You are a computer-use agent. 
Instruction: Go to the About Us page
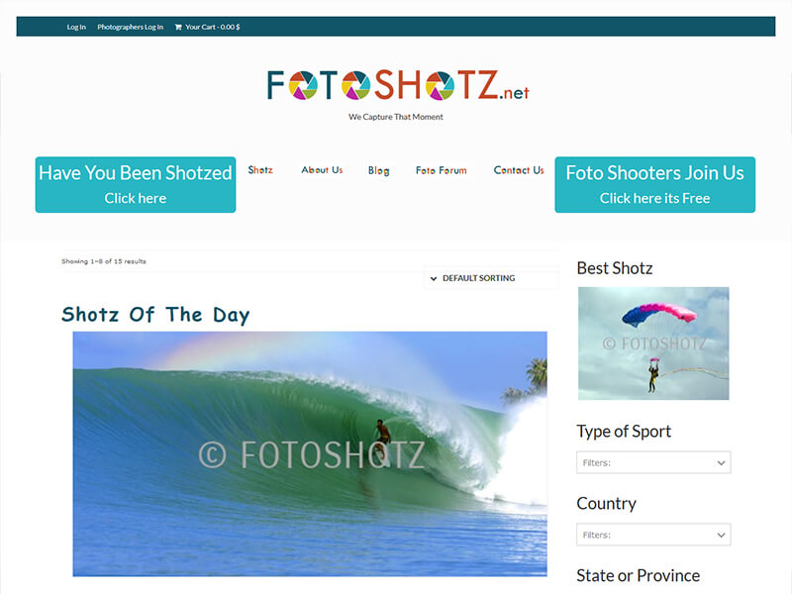[322, 170]
